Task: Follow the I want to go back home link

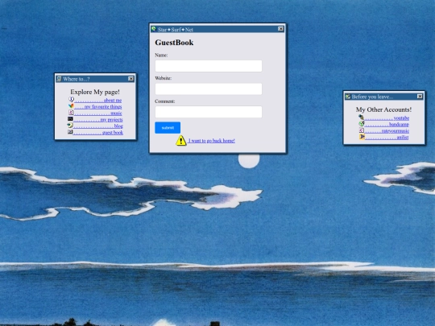Action: (x=212, y=141)
